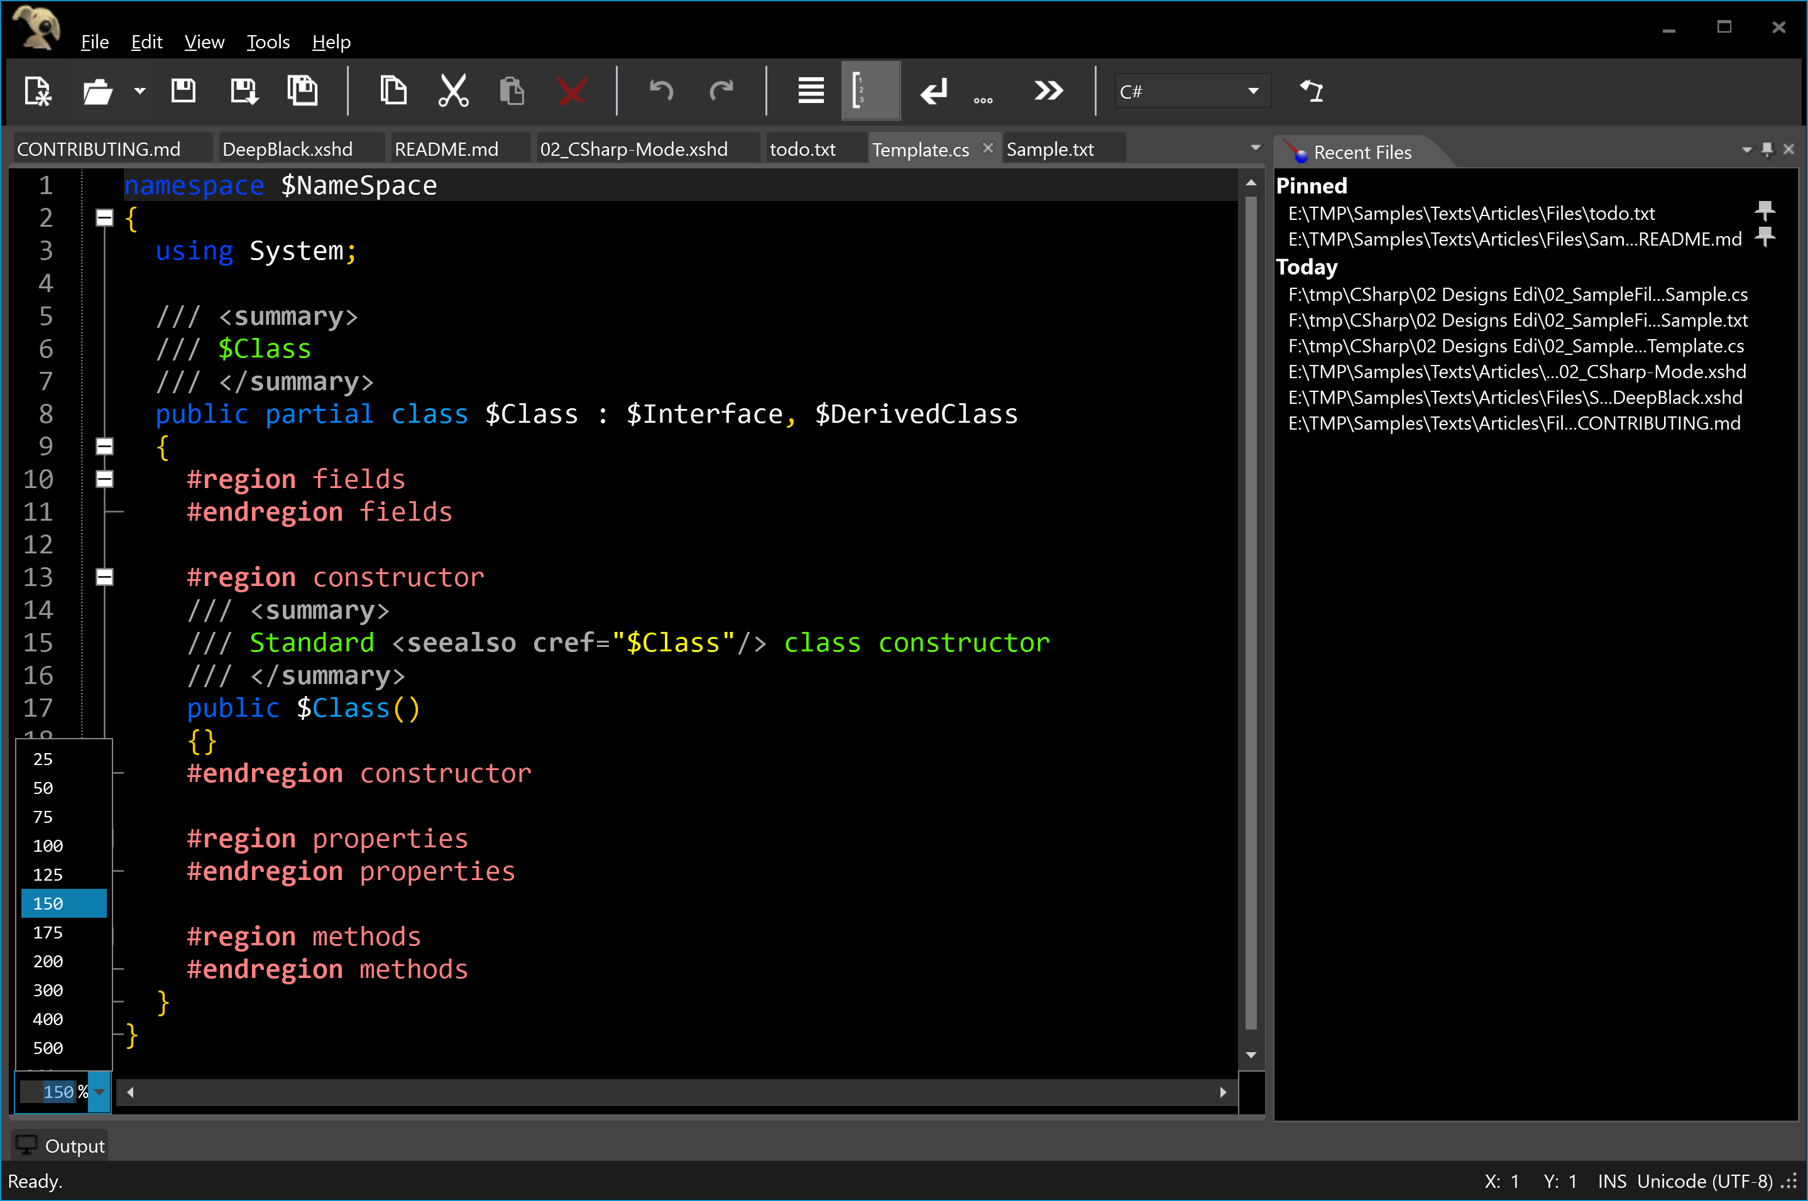
Task: Open recent file S...DeepBlack.xshd
Action: [1515, 398]
